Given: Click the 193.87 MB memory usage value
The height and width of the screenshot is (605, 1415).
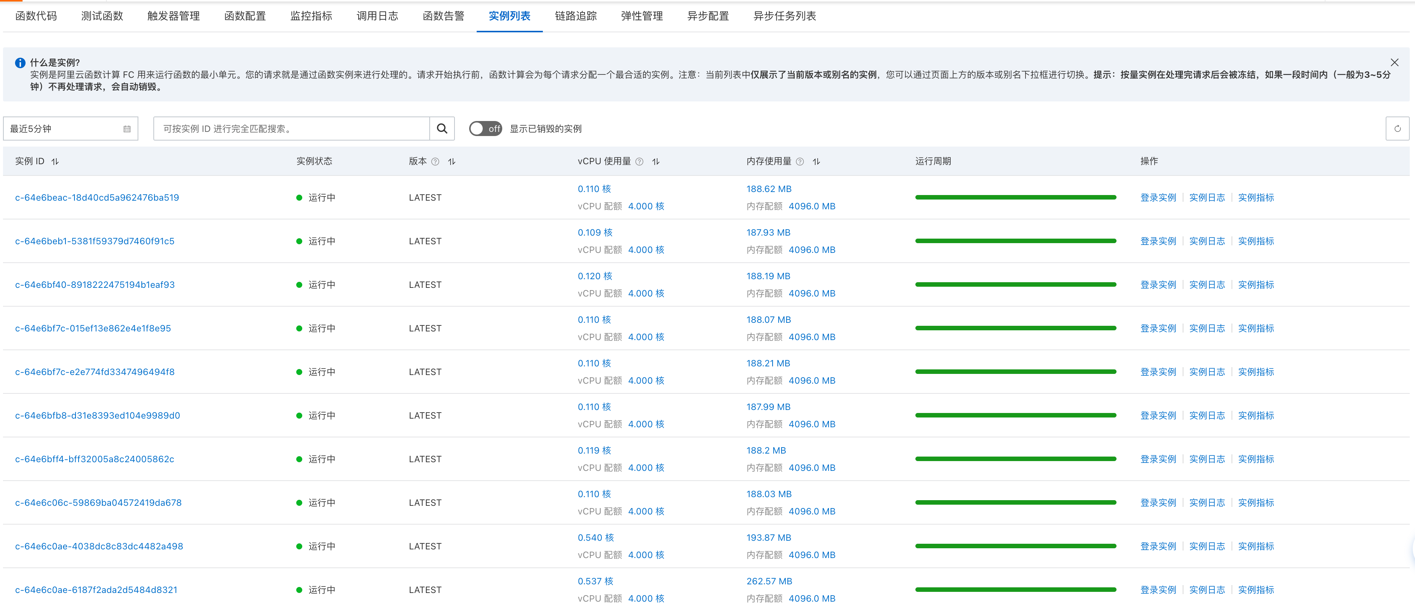Looking at the screenshot, I should [768, 537].
